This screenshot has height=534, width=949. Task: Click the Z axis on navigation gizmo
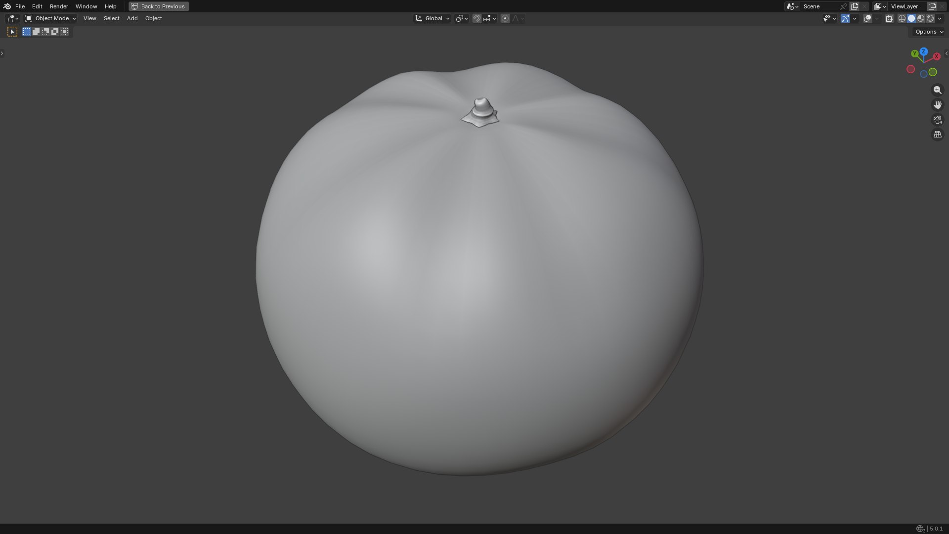coord(923,51)
